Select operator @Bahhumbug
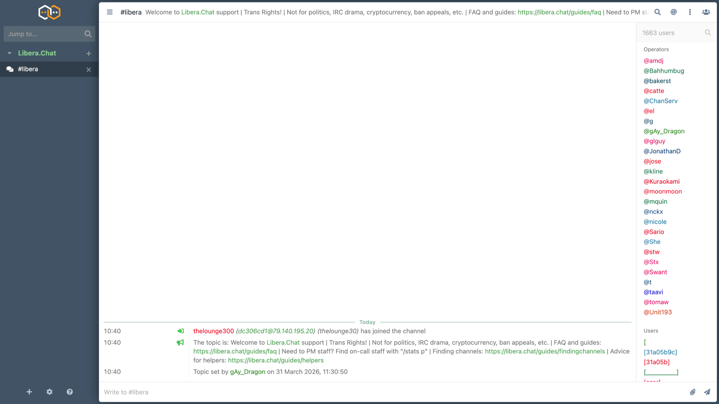 [x=664, y=71]
